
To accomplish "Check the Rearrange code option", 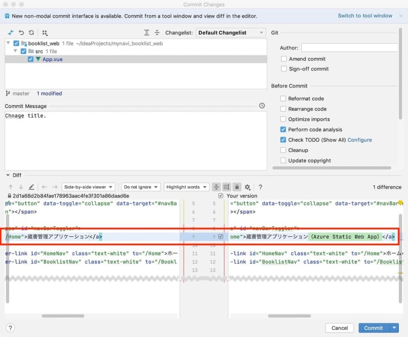I will pyautogui.click(x=283, y=109).
